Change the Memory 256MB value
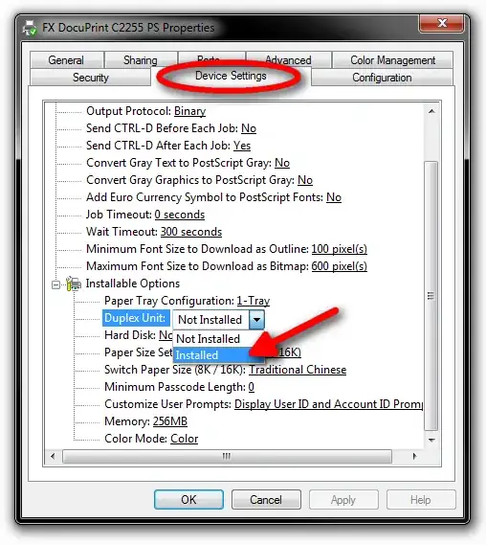 click(x=170, y=421)
